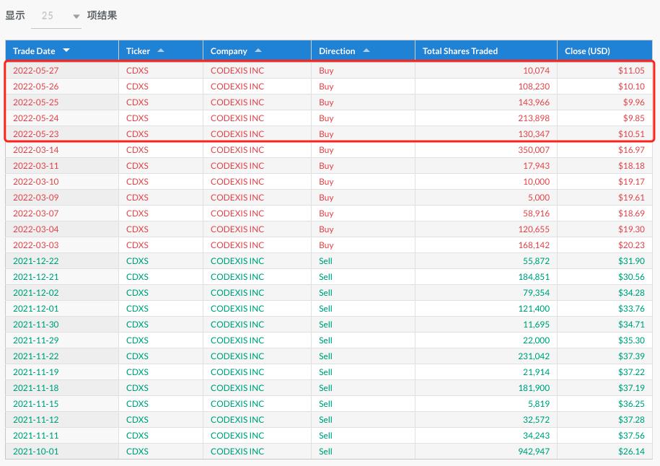Select Buy direction in 2022-03-14 row
The height and width of the screenshot is (466, 660).
click(x=326, y=150)
